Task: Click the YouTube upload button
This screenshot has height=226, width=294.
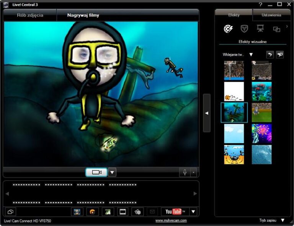Action: pos(175,211)
